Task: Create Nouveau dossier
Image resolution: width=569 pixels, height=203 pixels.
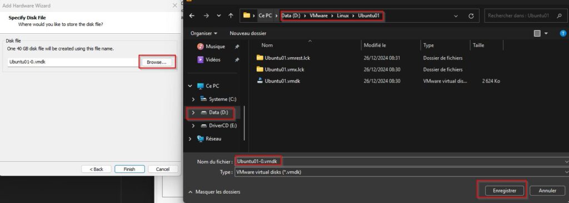Action: coord(248,33)
